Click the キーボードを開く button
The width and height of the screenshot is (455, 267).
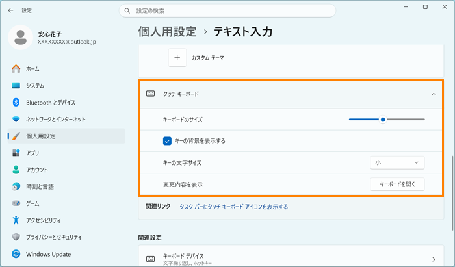397,184
